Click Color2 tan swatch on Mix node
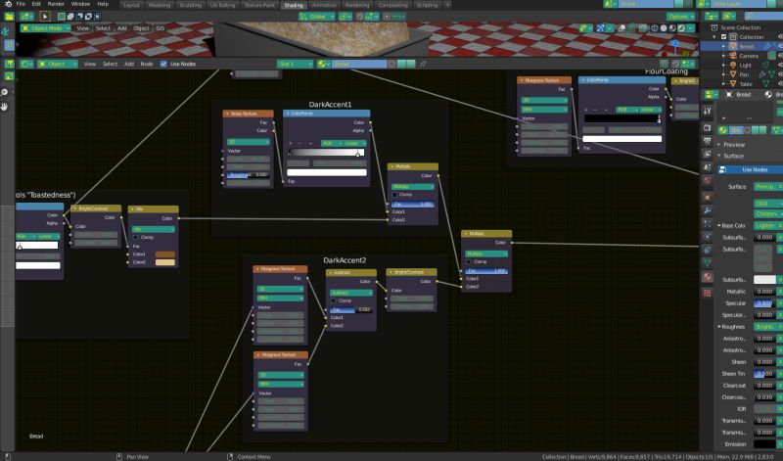The width and height of the screenshot is (783, 461). click(x=165, y=262)
